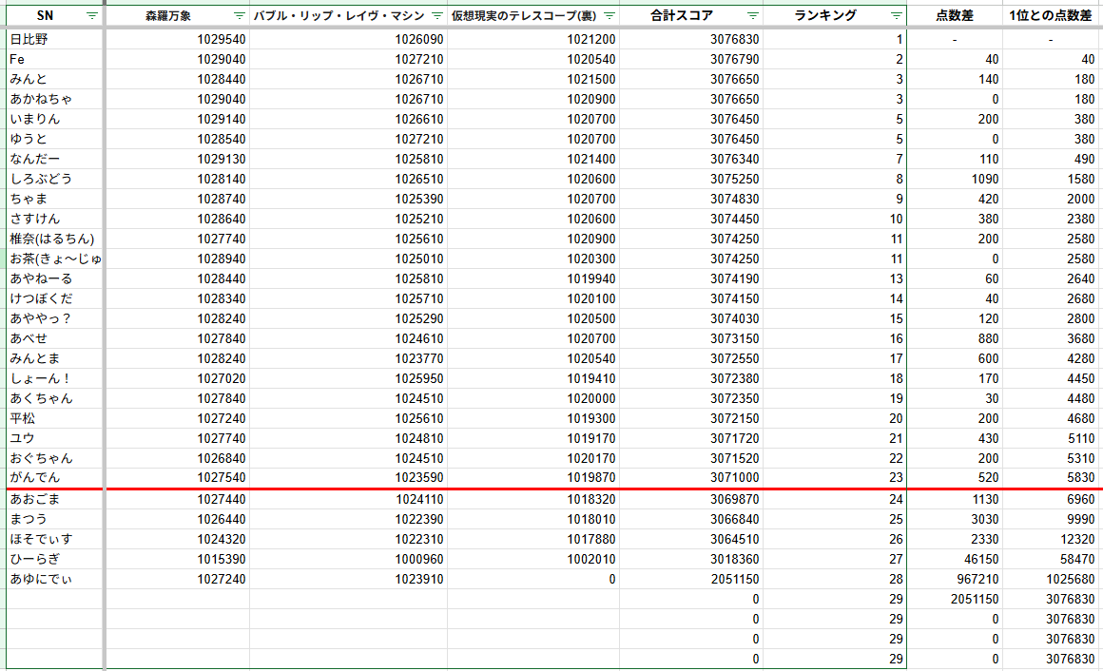Screen dimensions: 1103x671
Task: Select the name cell いまりん
Action: [x=55, y=119]
